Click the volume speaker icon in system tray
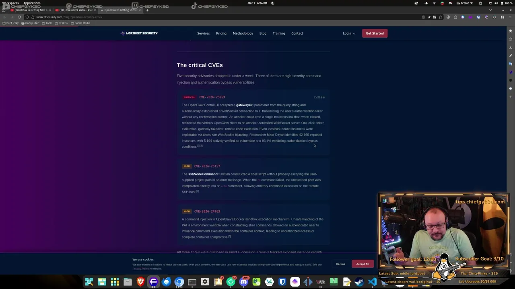This screenshot has width=515, height=289. pos(496,3)
